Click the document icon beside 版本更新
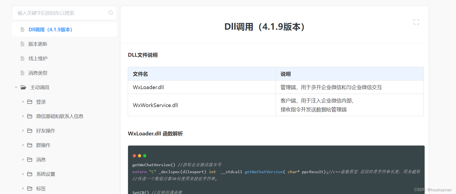This screenshot has width=456, height=194. point(23,44)
